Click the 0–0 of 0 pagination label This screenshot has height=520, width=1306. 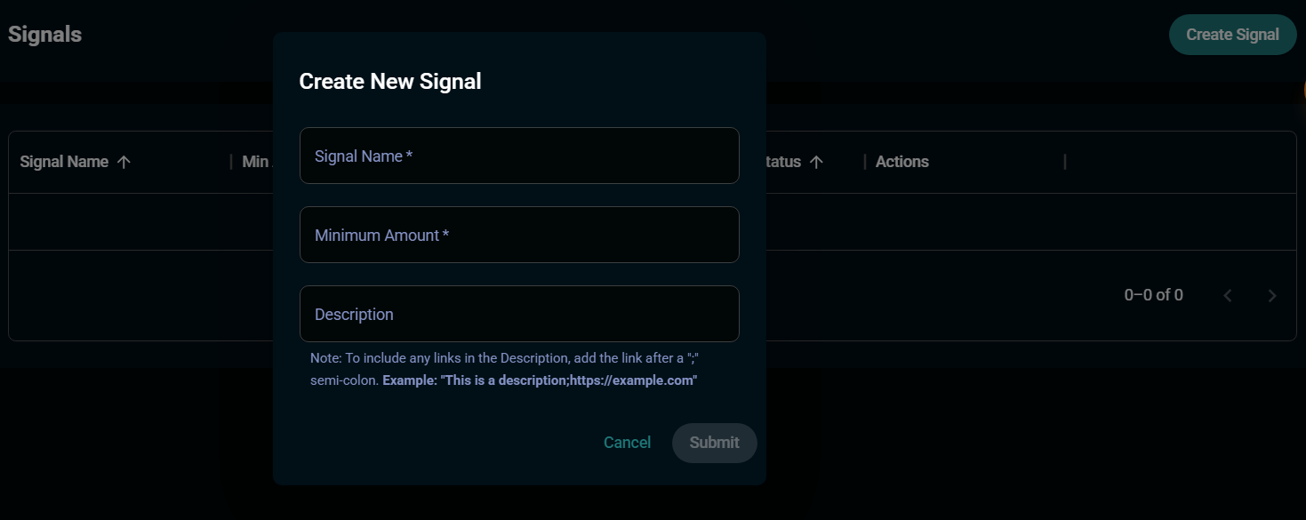pos(1152,294)
